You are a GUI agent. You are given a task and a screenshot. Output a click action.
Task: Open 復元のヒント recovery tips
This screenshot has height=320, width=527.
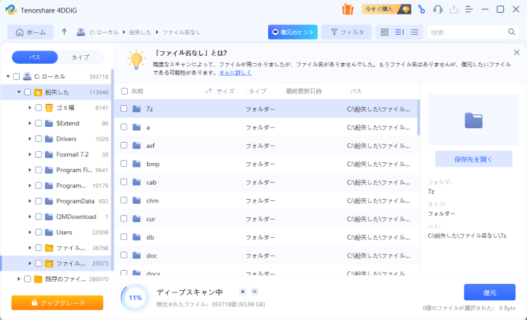click(292, 32)
